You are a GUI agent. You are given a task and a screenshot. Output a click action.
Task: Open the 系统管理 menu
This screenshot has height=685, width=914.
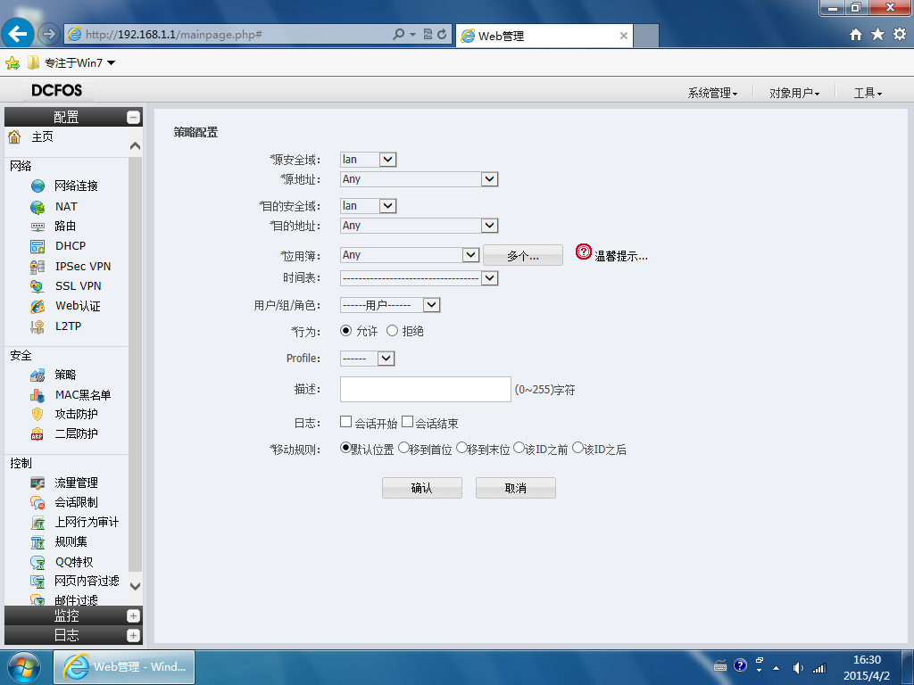point(712,93)
